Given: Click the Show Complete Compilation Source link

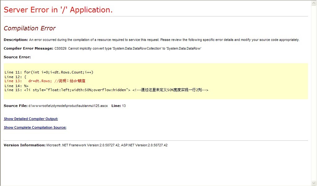Looking at the screenshot, I should tap(35, 127).
